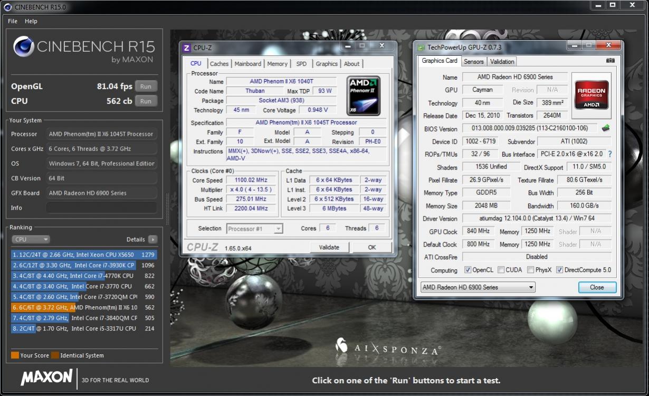Click the Bus Interface question mark icon
649x396 pixels.
coord(610,154)
